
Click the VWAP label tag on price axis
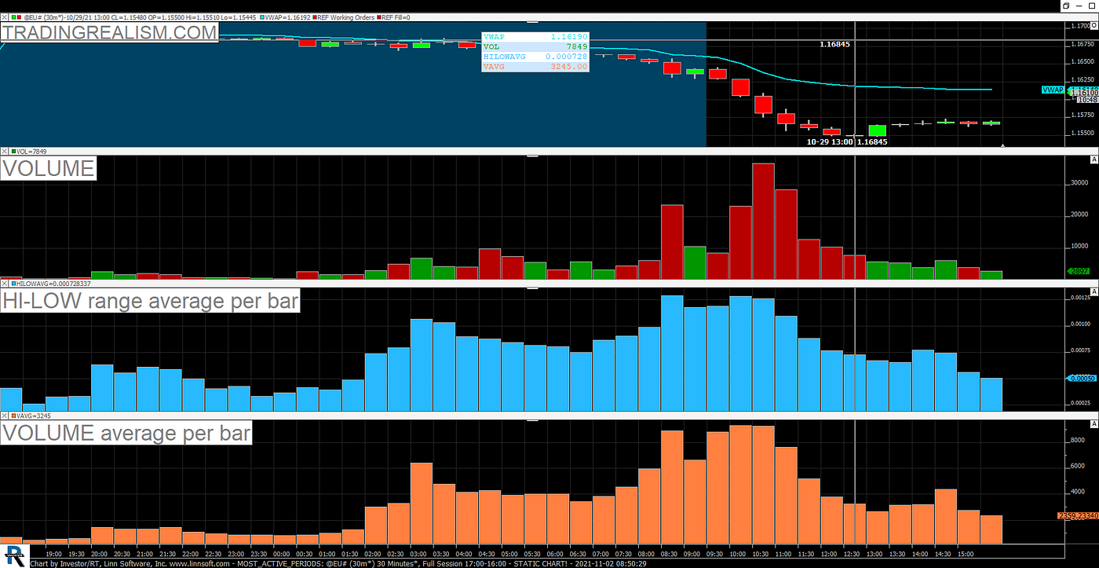tap(1052, 90)
